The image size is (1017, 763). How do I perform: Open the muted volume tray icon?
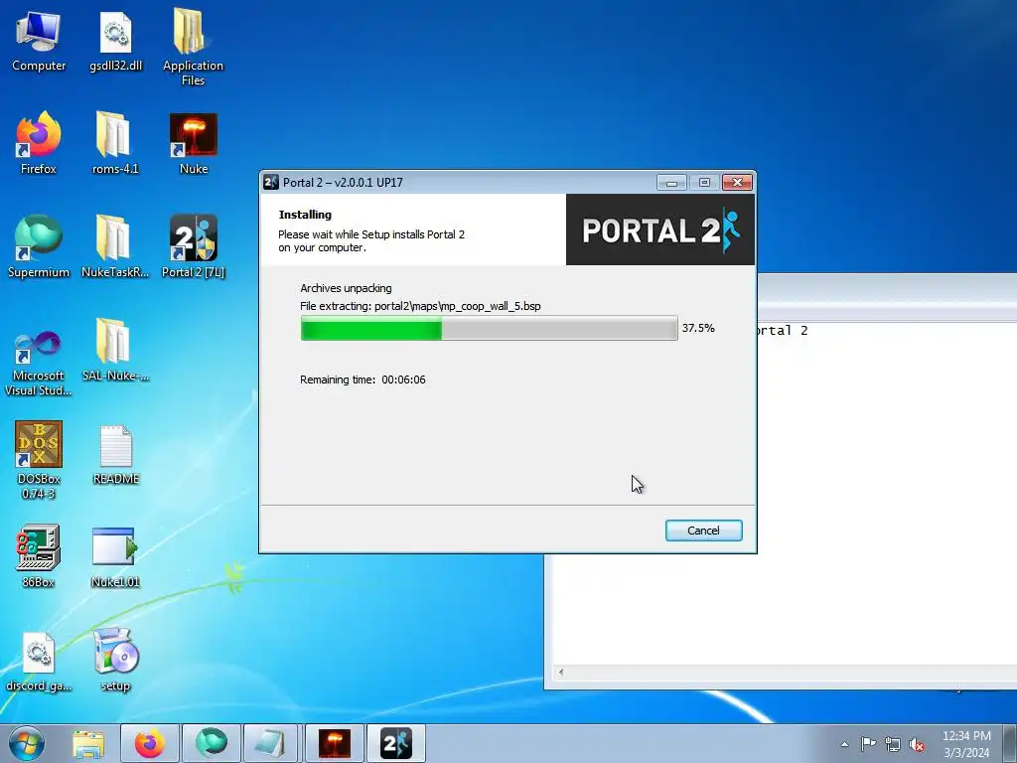917,744
